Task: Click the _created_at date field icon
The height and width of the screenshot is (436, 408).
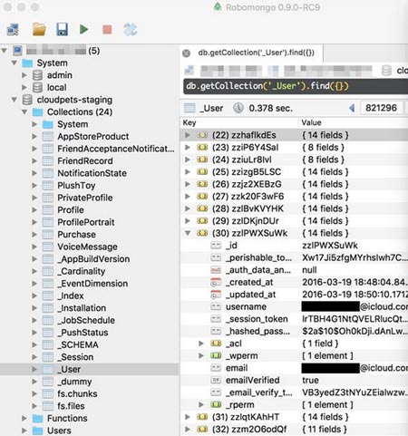Action: 216,282
